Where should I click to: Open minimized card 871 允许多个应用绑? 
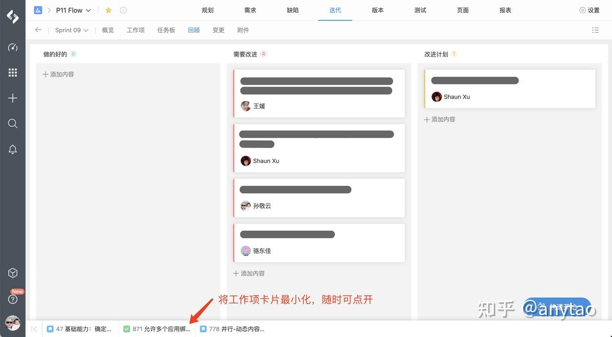click(x=158, y=328)
